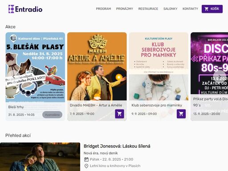Viewport: 228px width, 171px height.
Task: Open the Restaurace section
Action: pyautogui.click(x=148, y=9)
